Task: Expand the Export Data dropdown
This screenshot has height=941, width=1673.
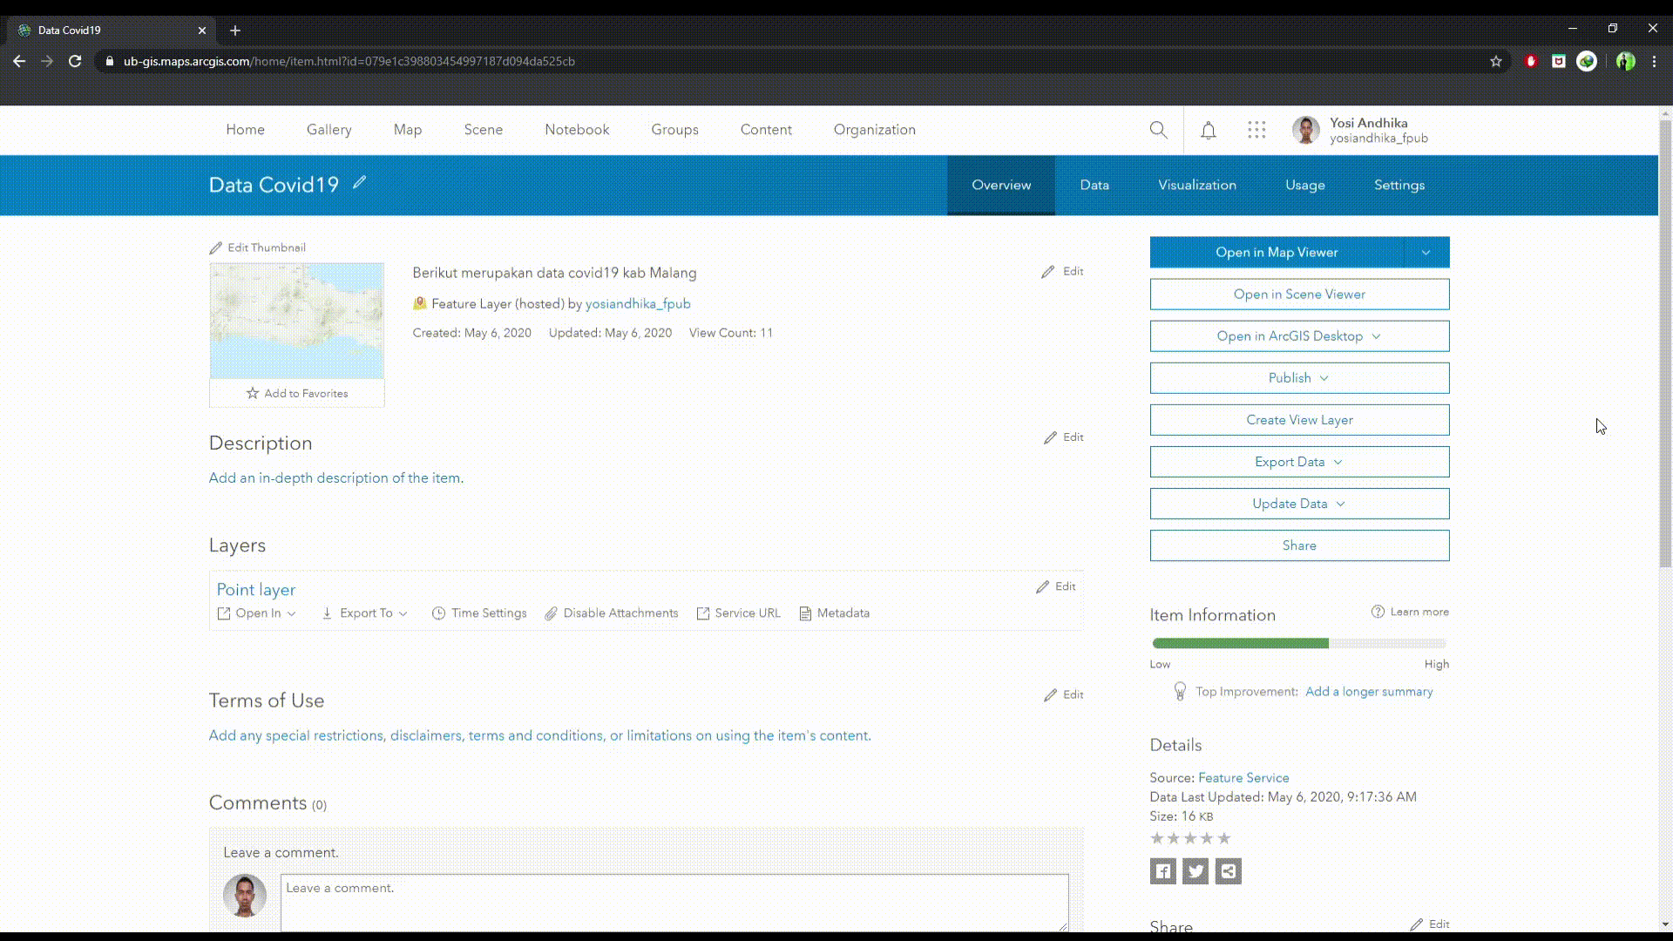Action: 1299,462
